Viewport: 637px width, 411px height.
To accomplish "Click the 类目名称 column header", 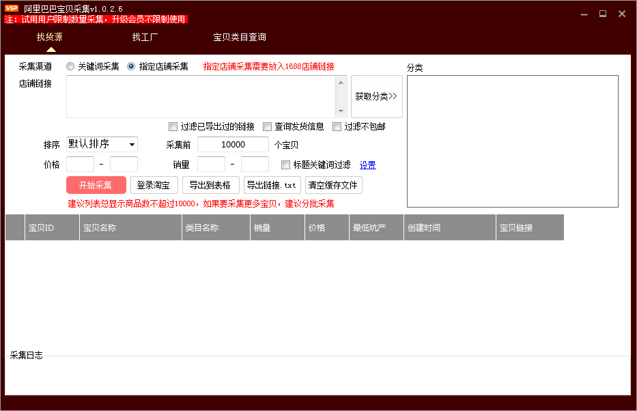I will click(x=216, y=227).
